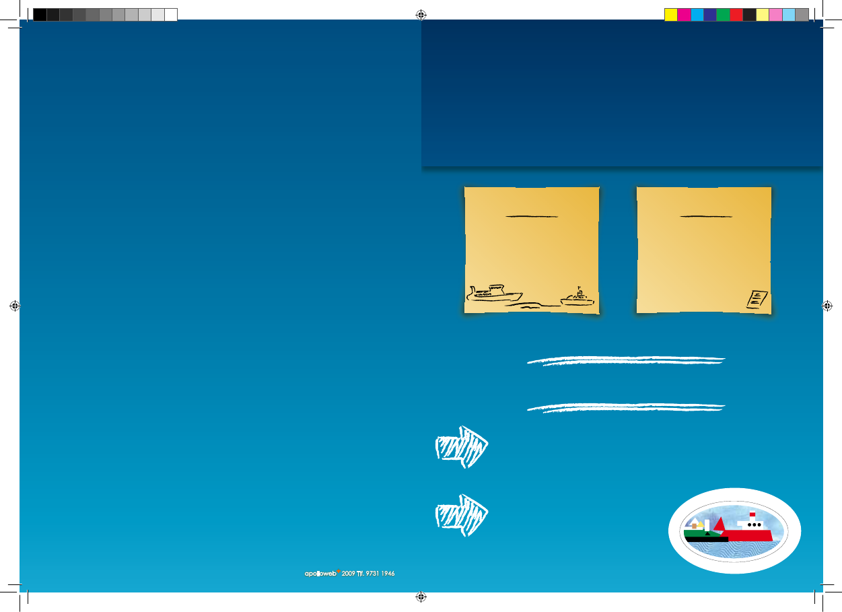
Task: Click the apolloweb 2009 credit text
Action: click(x=349, y=574)
